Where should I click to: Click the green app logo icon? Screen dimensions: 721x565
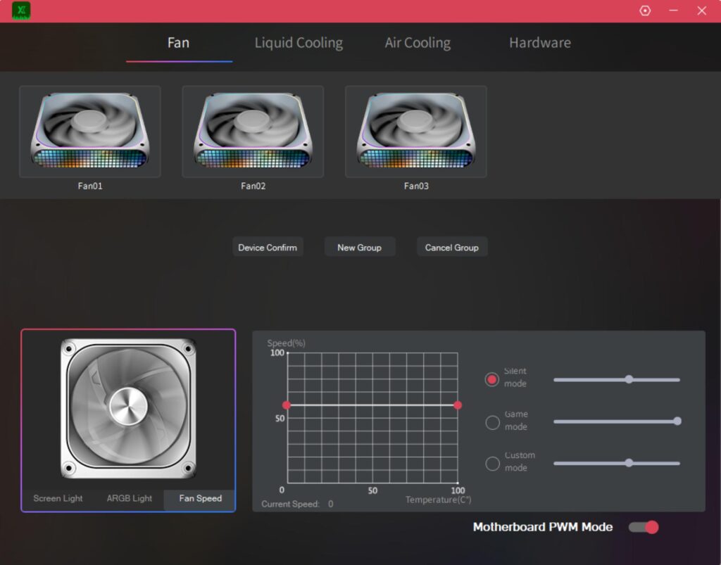[x=21, y=11]
